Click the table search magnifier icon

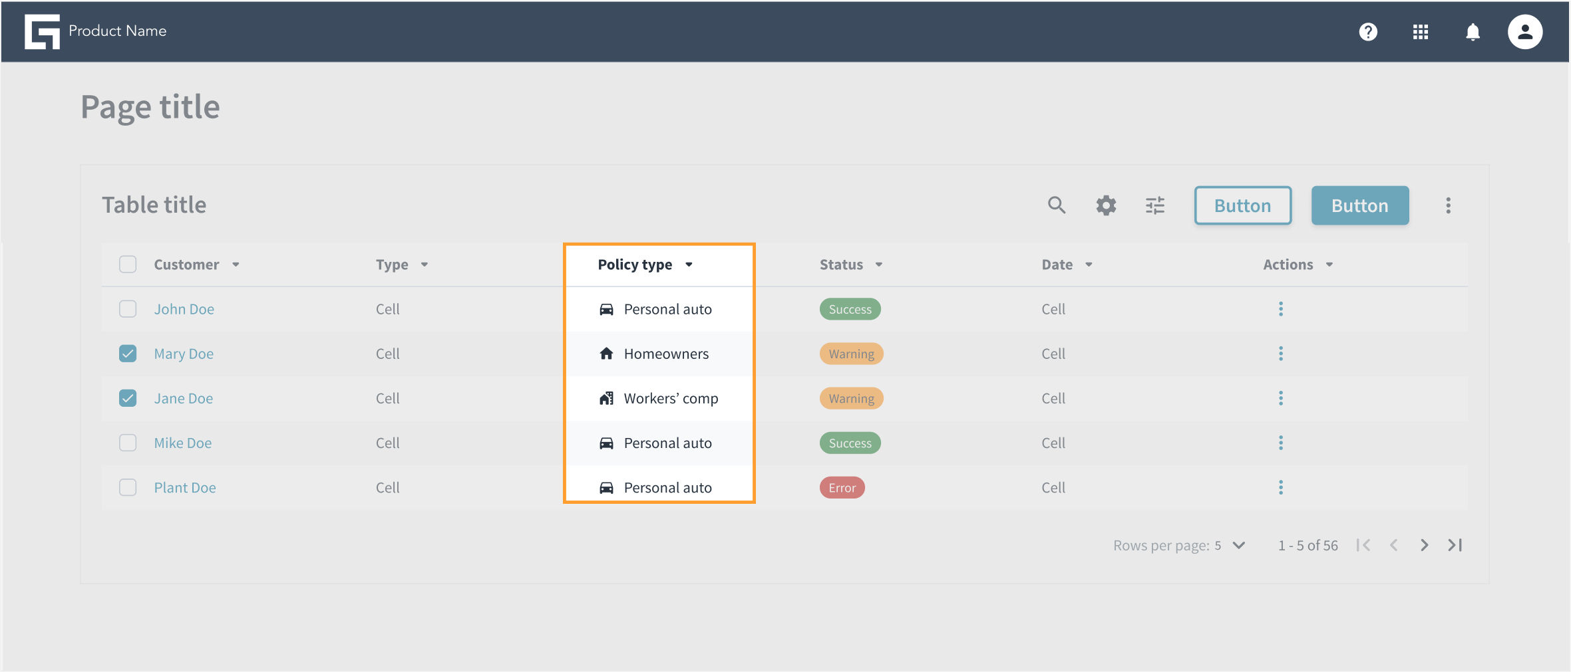tap(1057, 205)
